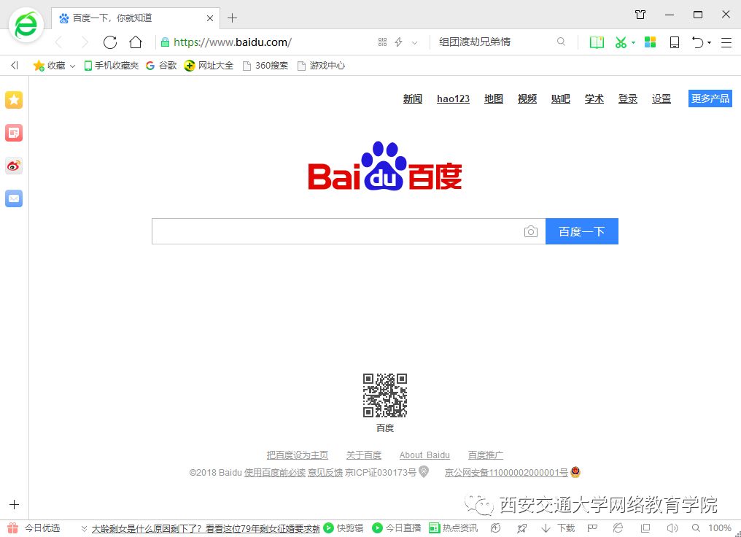Close the 百度一下 tab

[x=210, y=18]
